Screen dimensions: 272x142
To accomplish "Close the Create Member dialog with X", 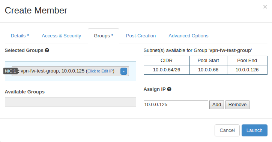I will click(x=265, y=7).
